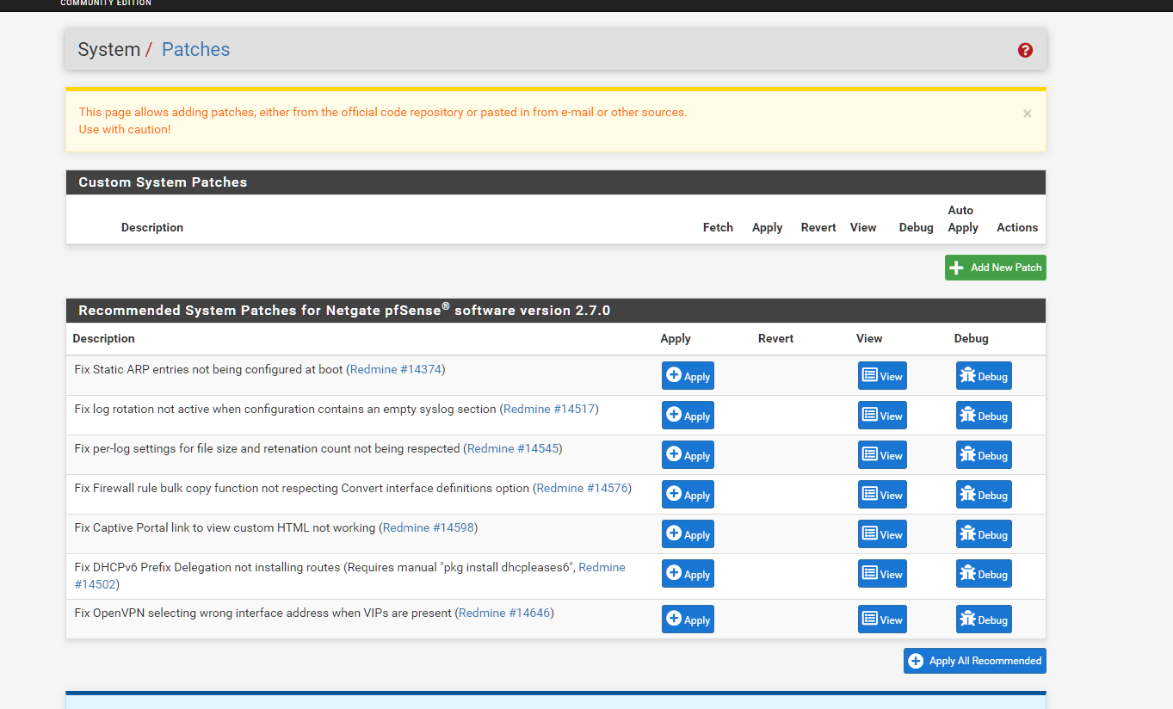
Task: Debug the DHCPv6 Prefix Delegation patch
Action: pos(984,574)
